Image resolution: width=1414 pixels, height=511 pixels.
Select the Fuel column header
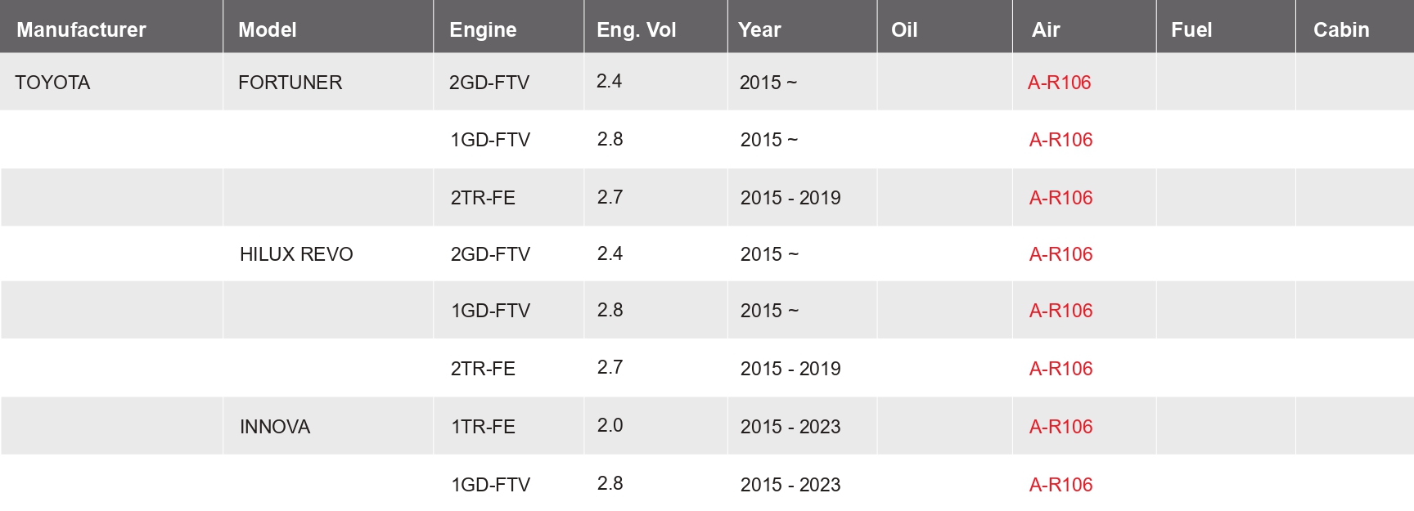[x=1191, y=29]
